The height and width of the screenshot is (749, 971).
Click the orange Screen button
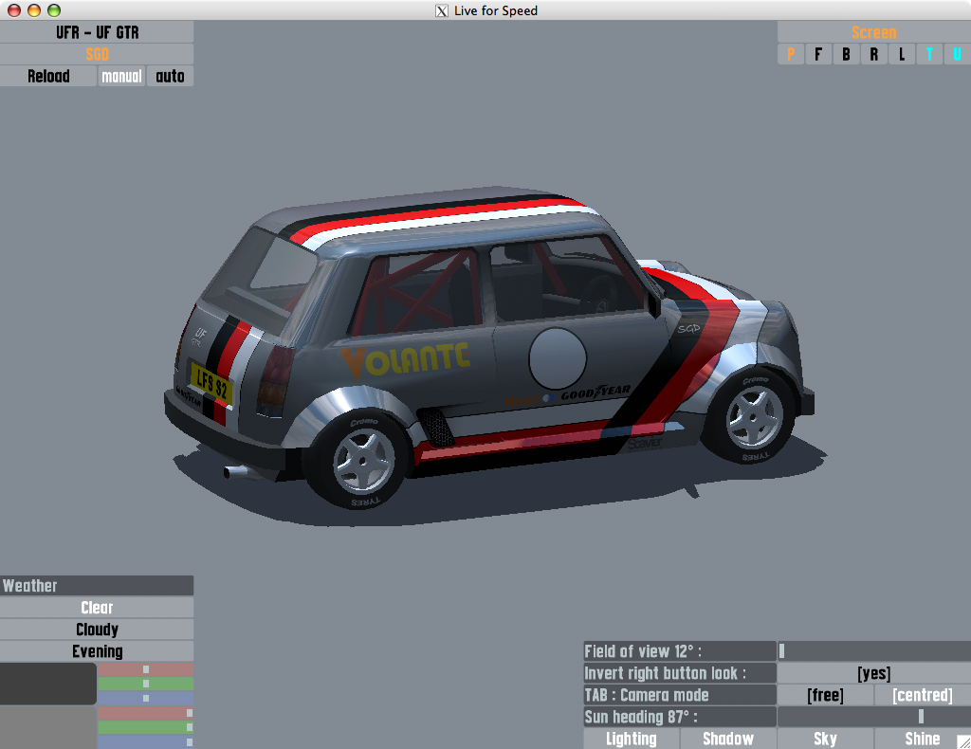[873, 32]
